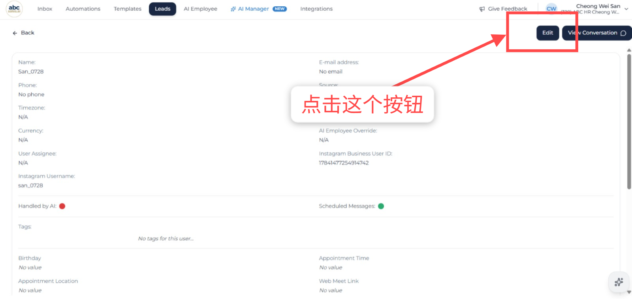The image size is (632, 299).
Task: Click the back arrow icon
Action: 15,33
